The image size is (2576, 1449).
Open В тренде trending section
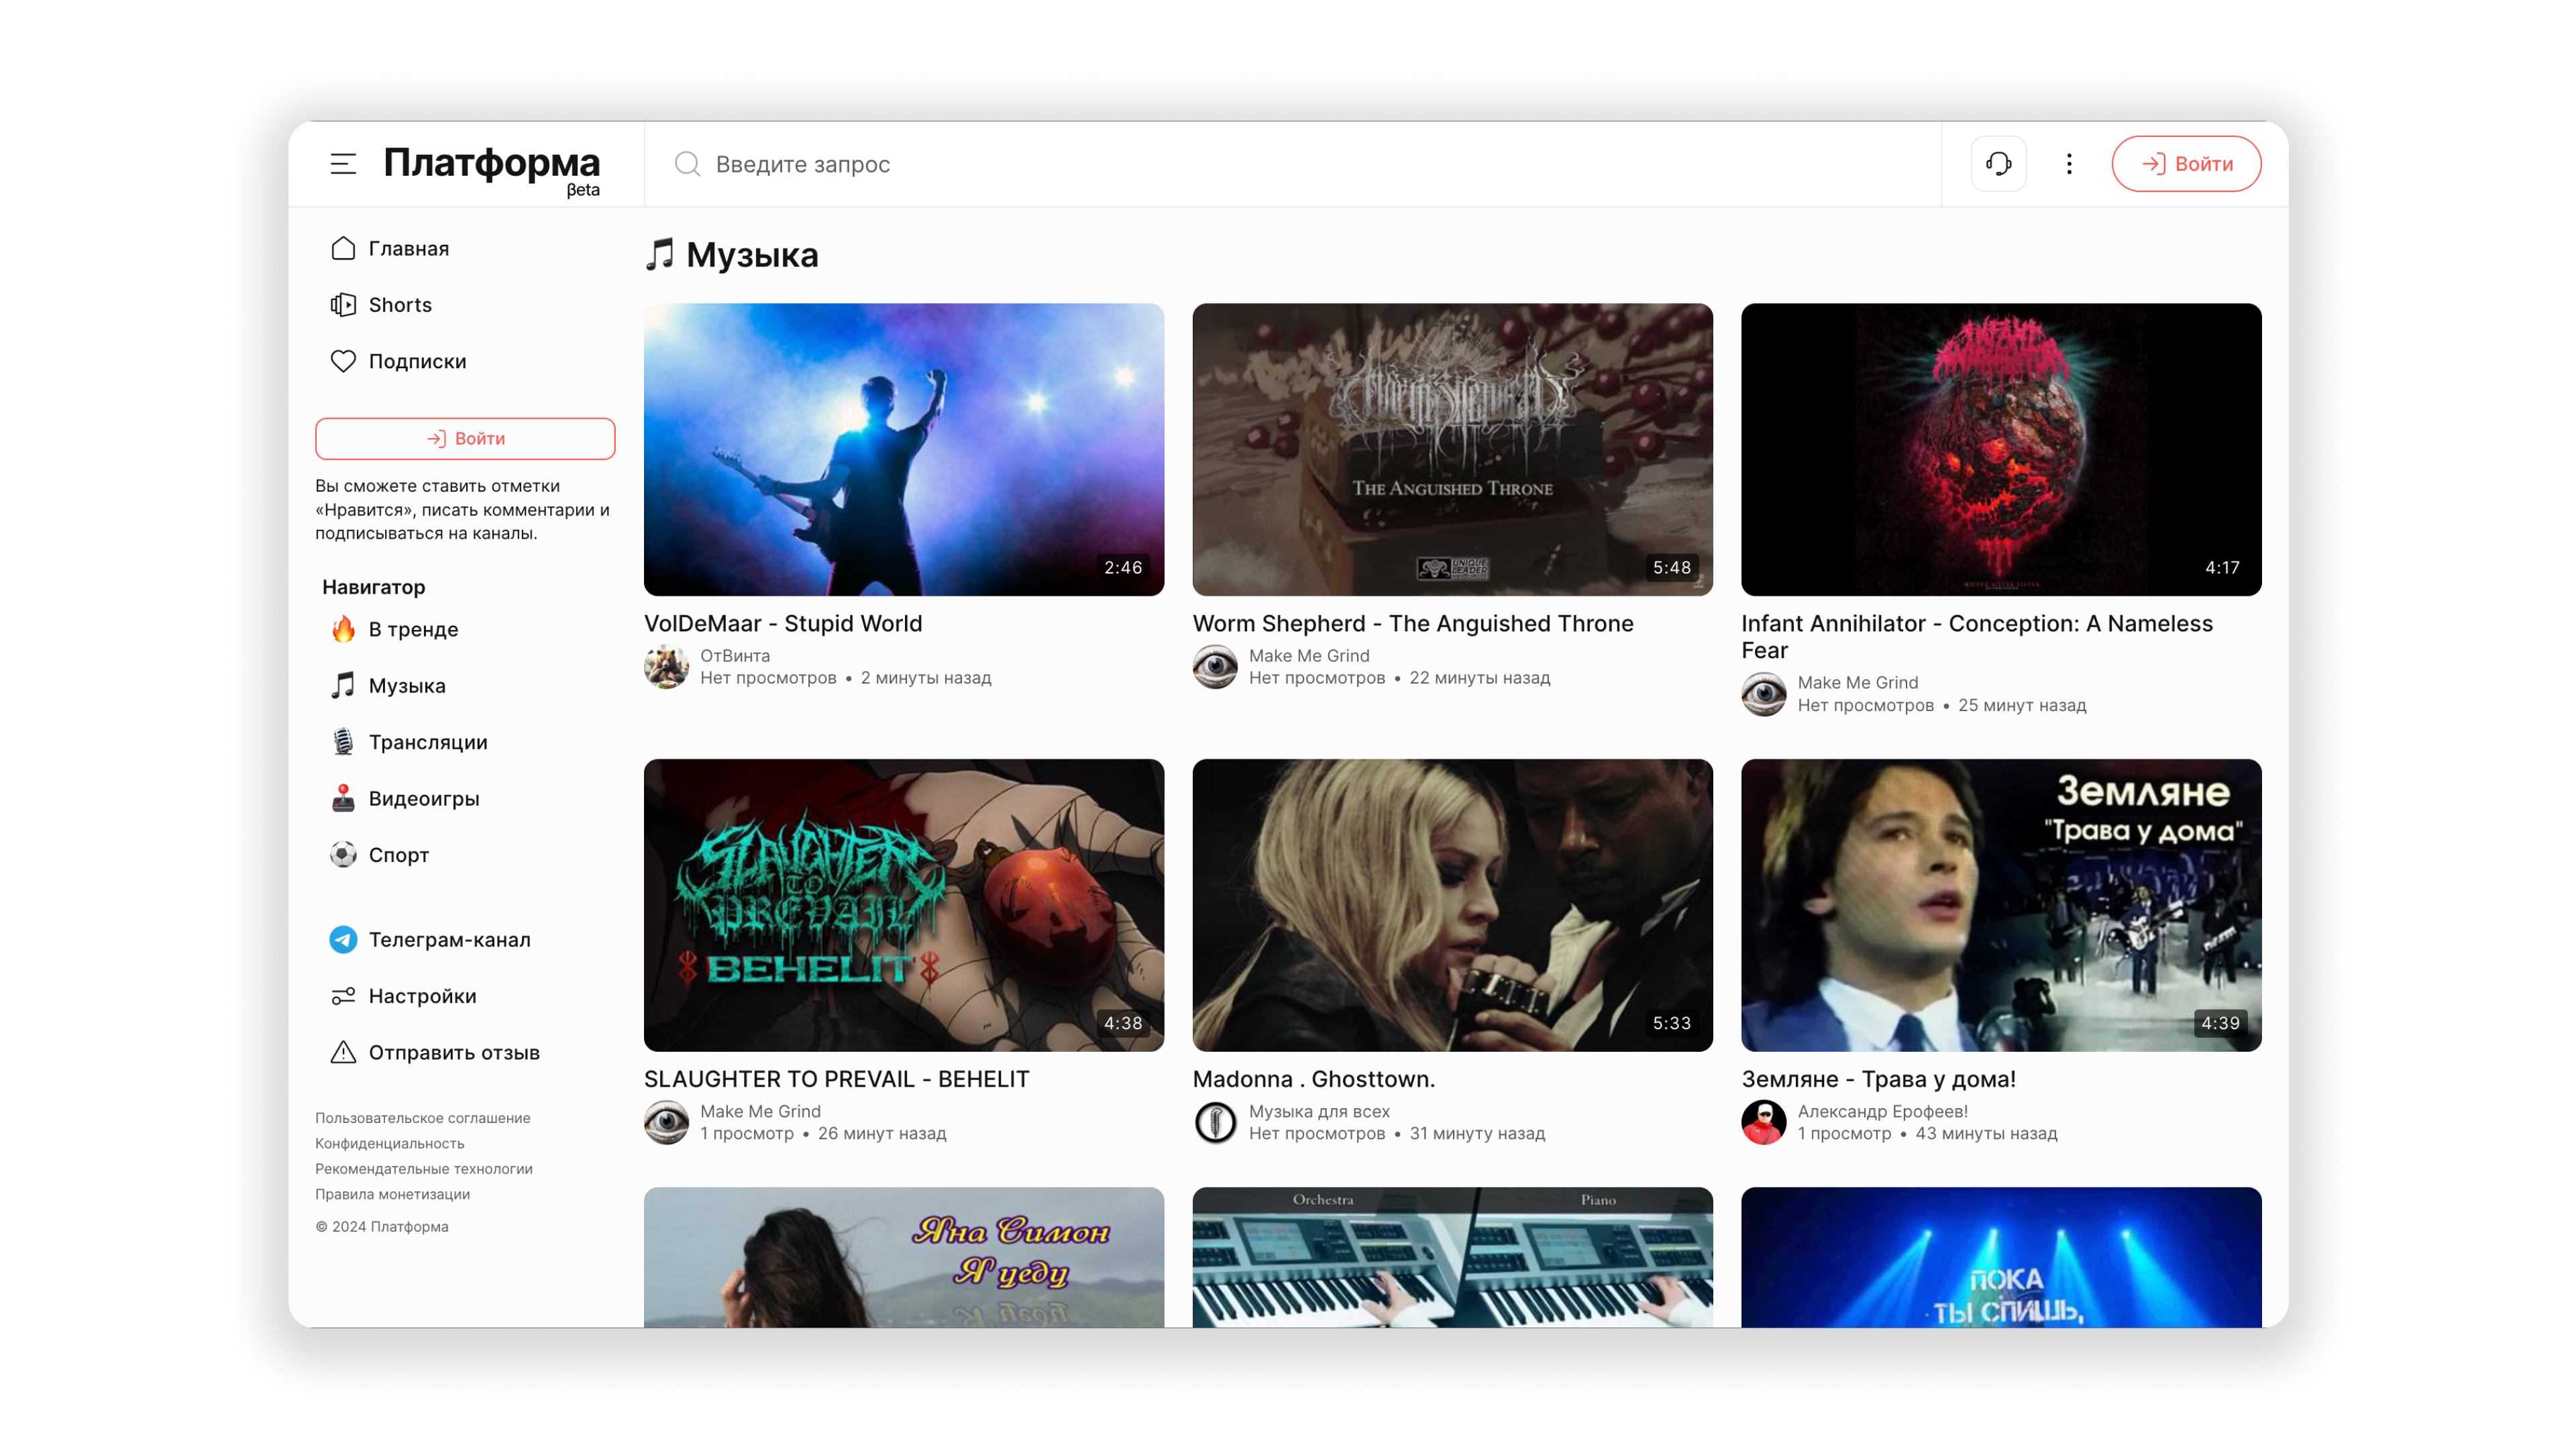pos(465,629)
